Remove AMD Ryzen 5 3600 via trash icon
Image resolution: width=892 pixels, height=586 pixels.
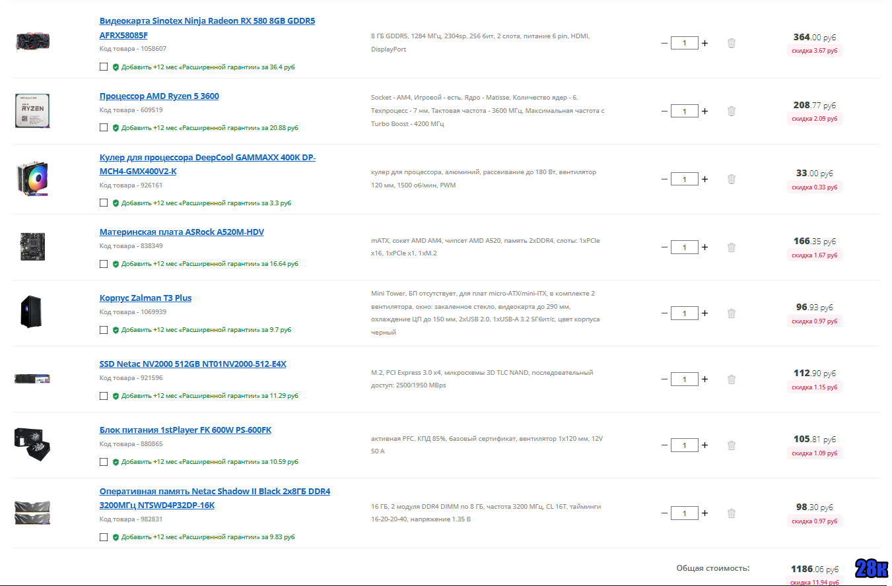click(x=732, y=111)
